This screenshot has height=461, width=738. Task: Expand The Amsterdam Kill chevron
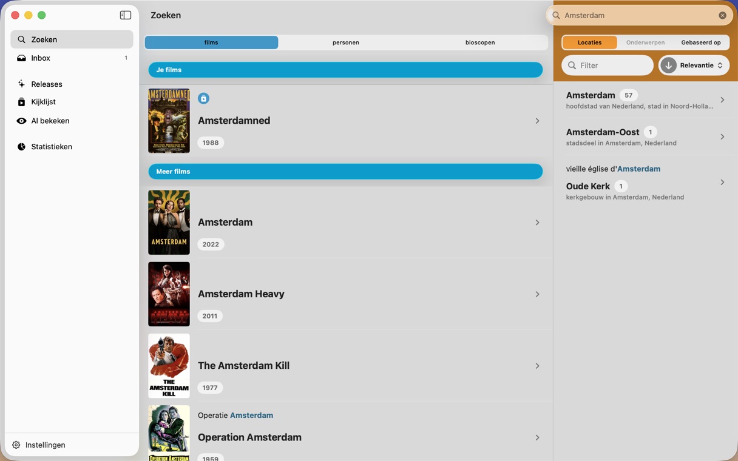point(537,366)
